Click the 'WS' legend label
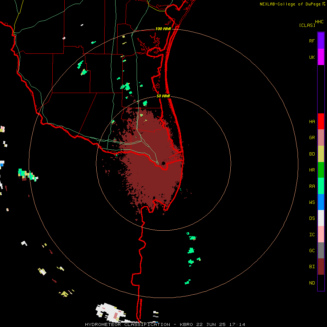The width and height of the screenshot is (327, 327). pyautogui.click(x=312, y=202)
